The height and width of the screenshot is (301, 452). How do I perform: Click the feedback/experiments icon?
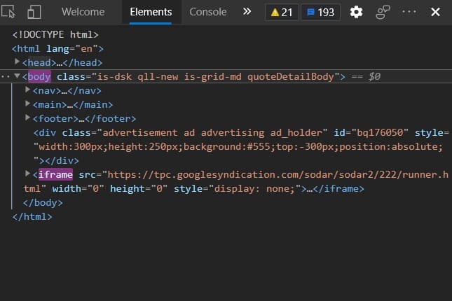click(x=383, y=12)
